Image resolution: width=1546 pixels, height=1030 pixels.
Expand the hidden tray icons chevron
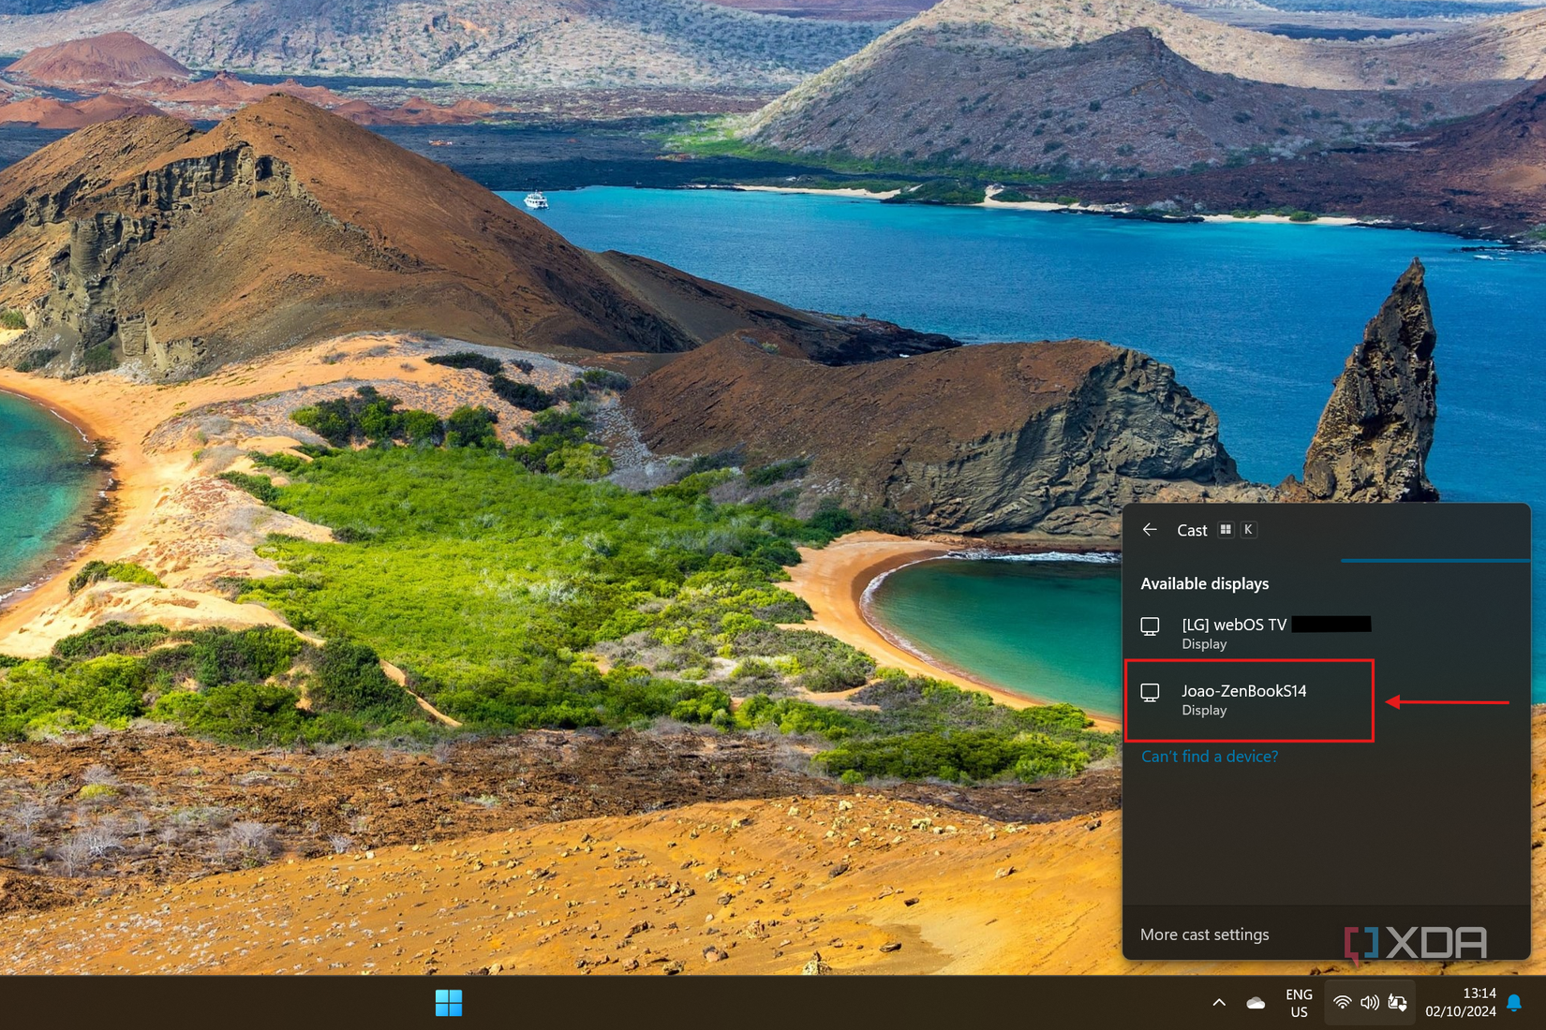(x=1219, y=1003)
